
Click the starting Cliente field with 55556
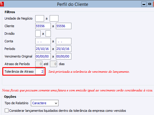pyautogui.click(x=43, y=26)
